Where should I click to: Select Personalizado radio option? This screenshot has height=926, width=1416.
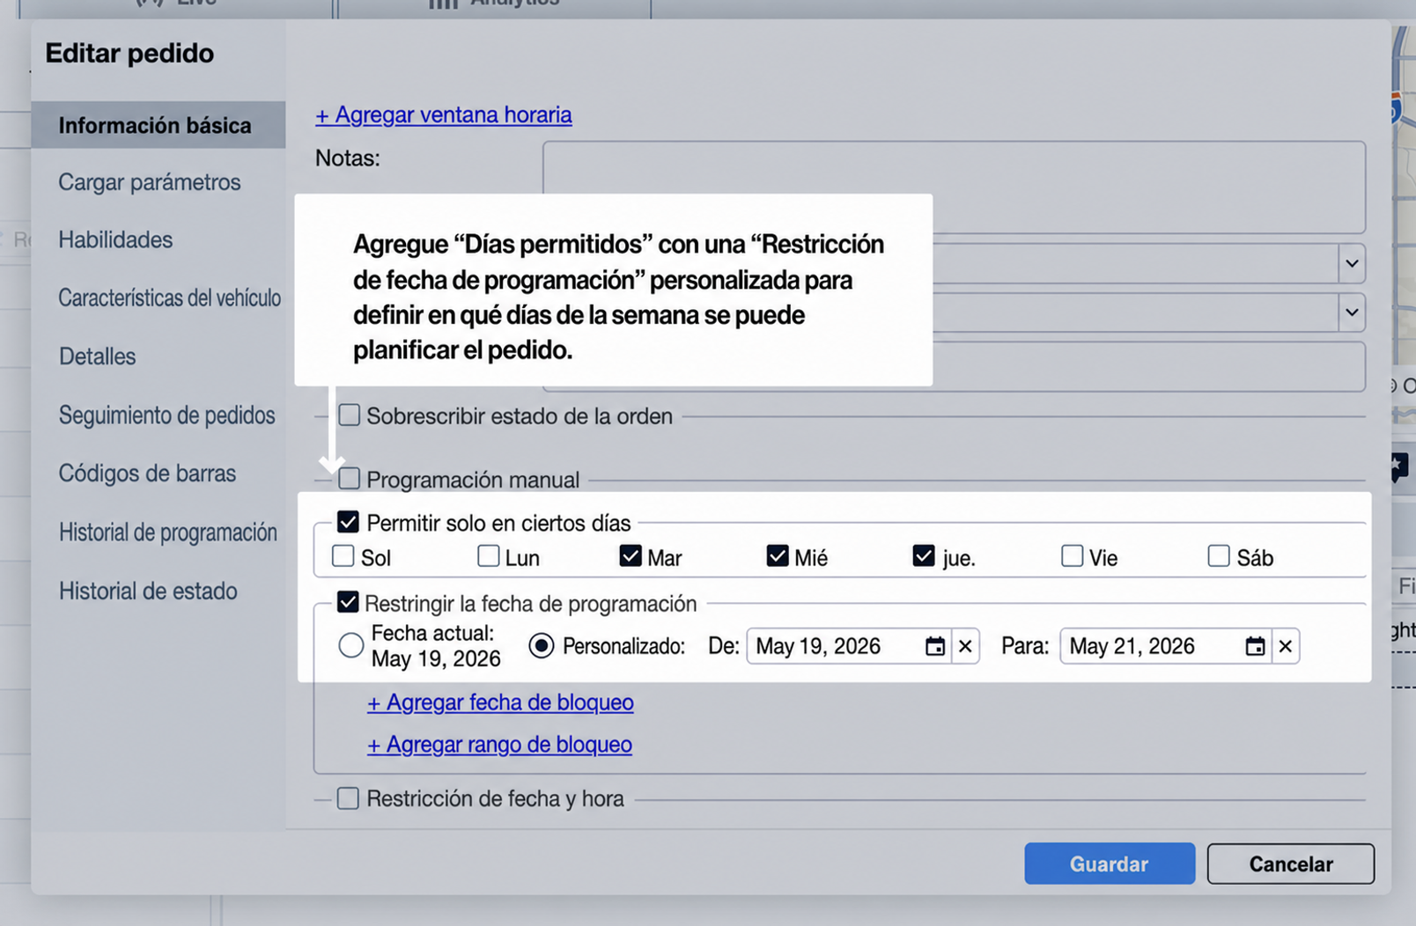[541, 645]
